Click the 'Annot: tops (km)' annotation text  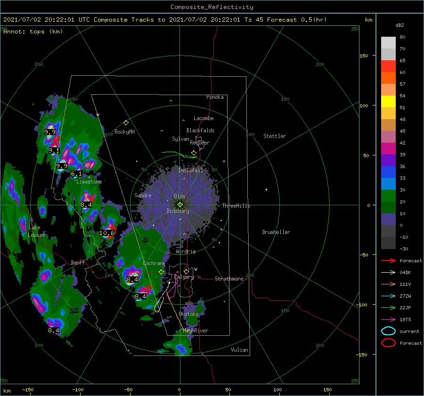33,32
